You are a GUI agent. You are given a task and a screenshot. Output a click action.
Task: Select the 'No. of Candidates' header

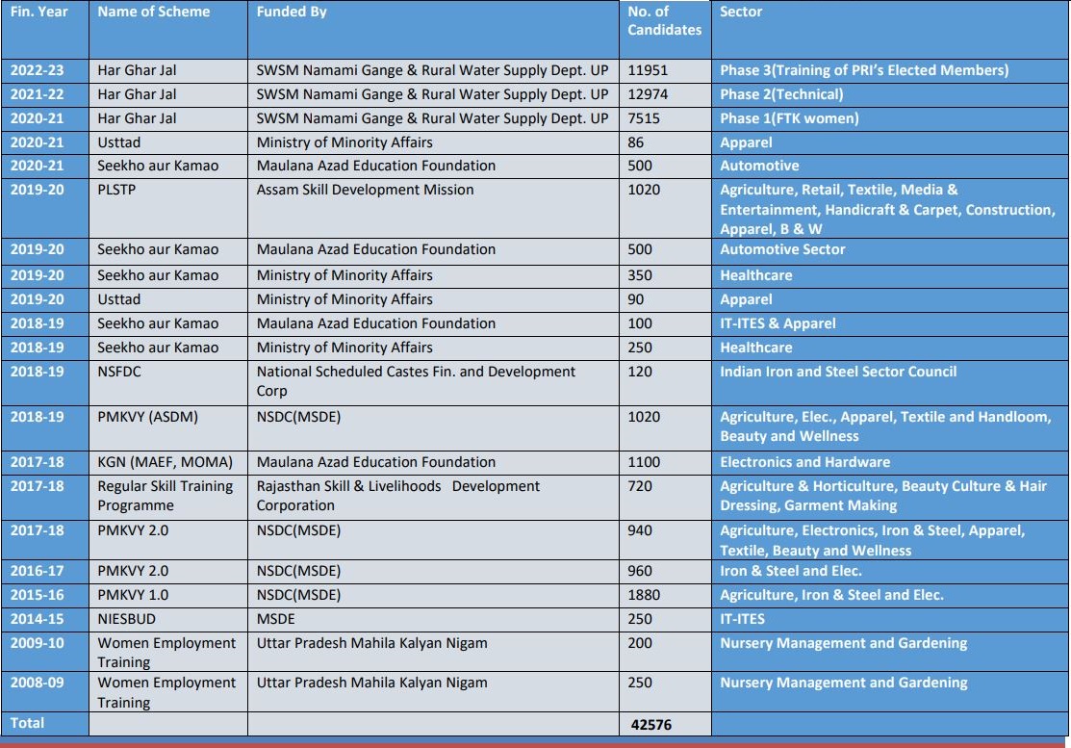[664, 21]
